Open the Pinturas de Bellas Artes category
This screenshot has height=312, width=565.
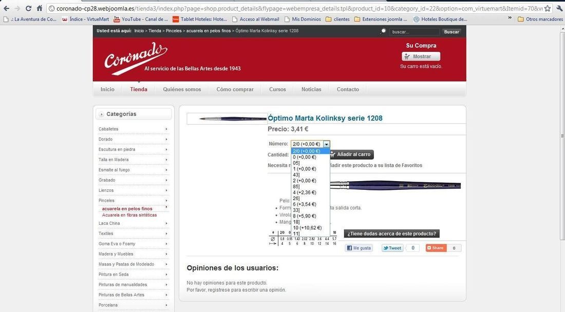(121, 295)
